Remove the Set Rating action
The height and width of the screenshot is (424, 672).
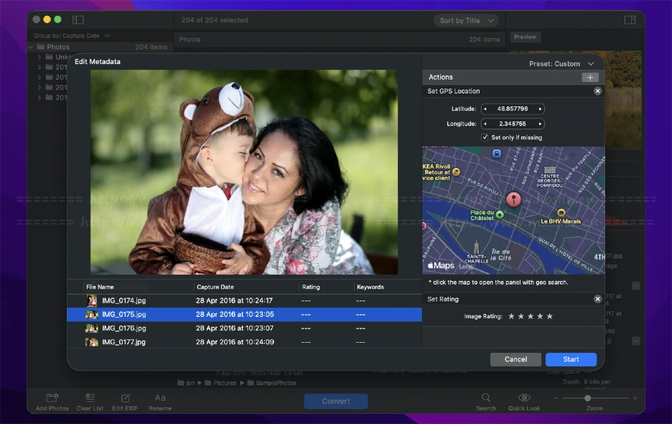click(597, 299)
